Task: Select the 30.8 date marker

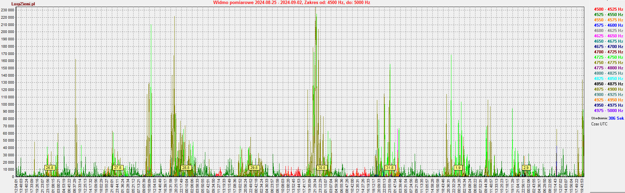Action: (322, 168)
